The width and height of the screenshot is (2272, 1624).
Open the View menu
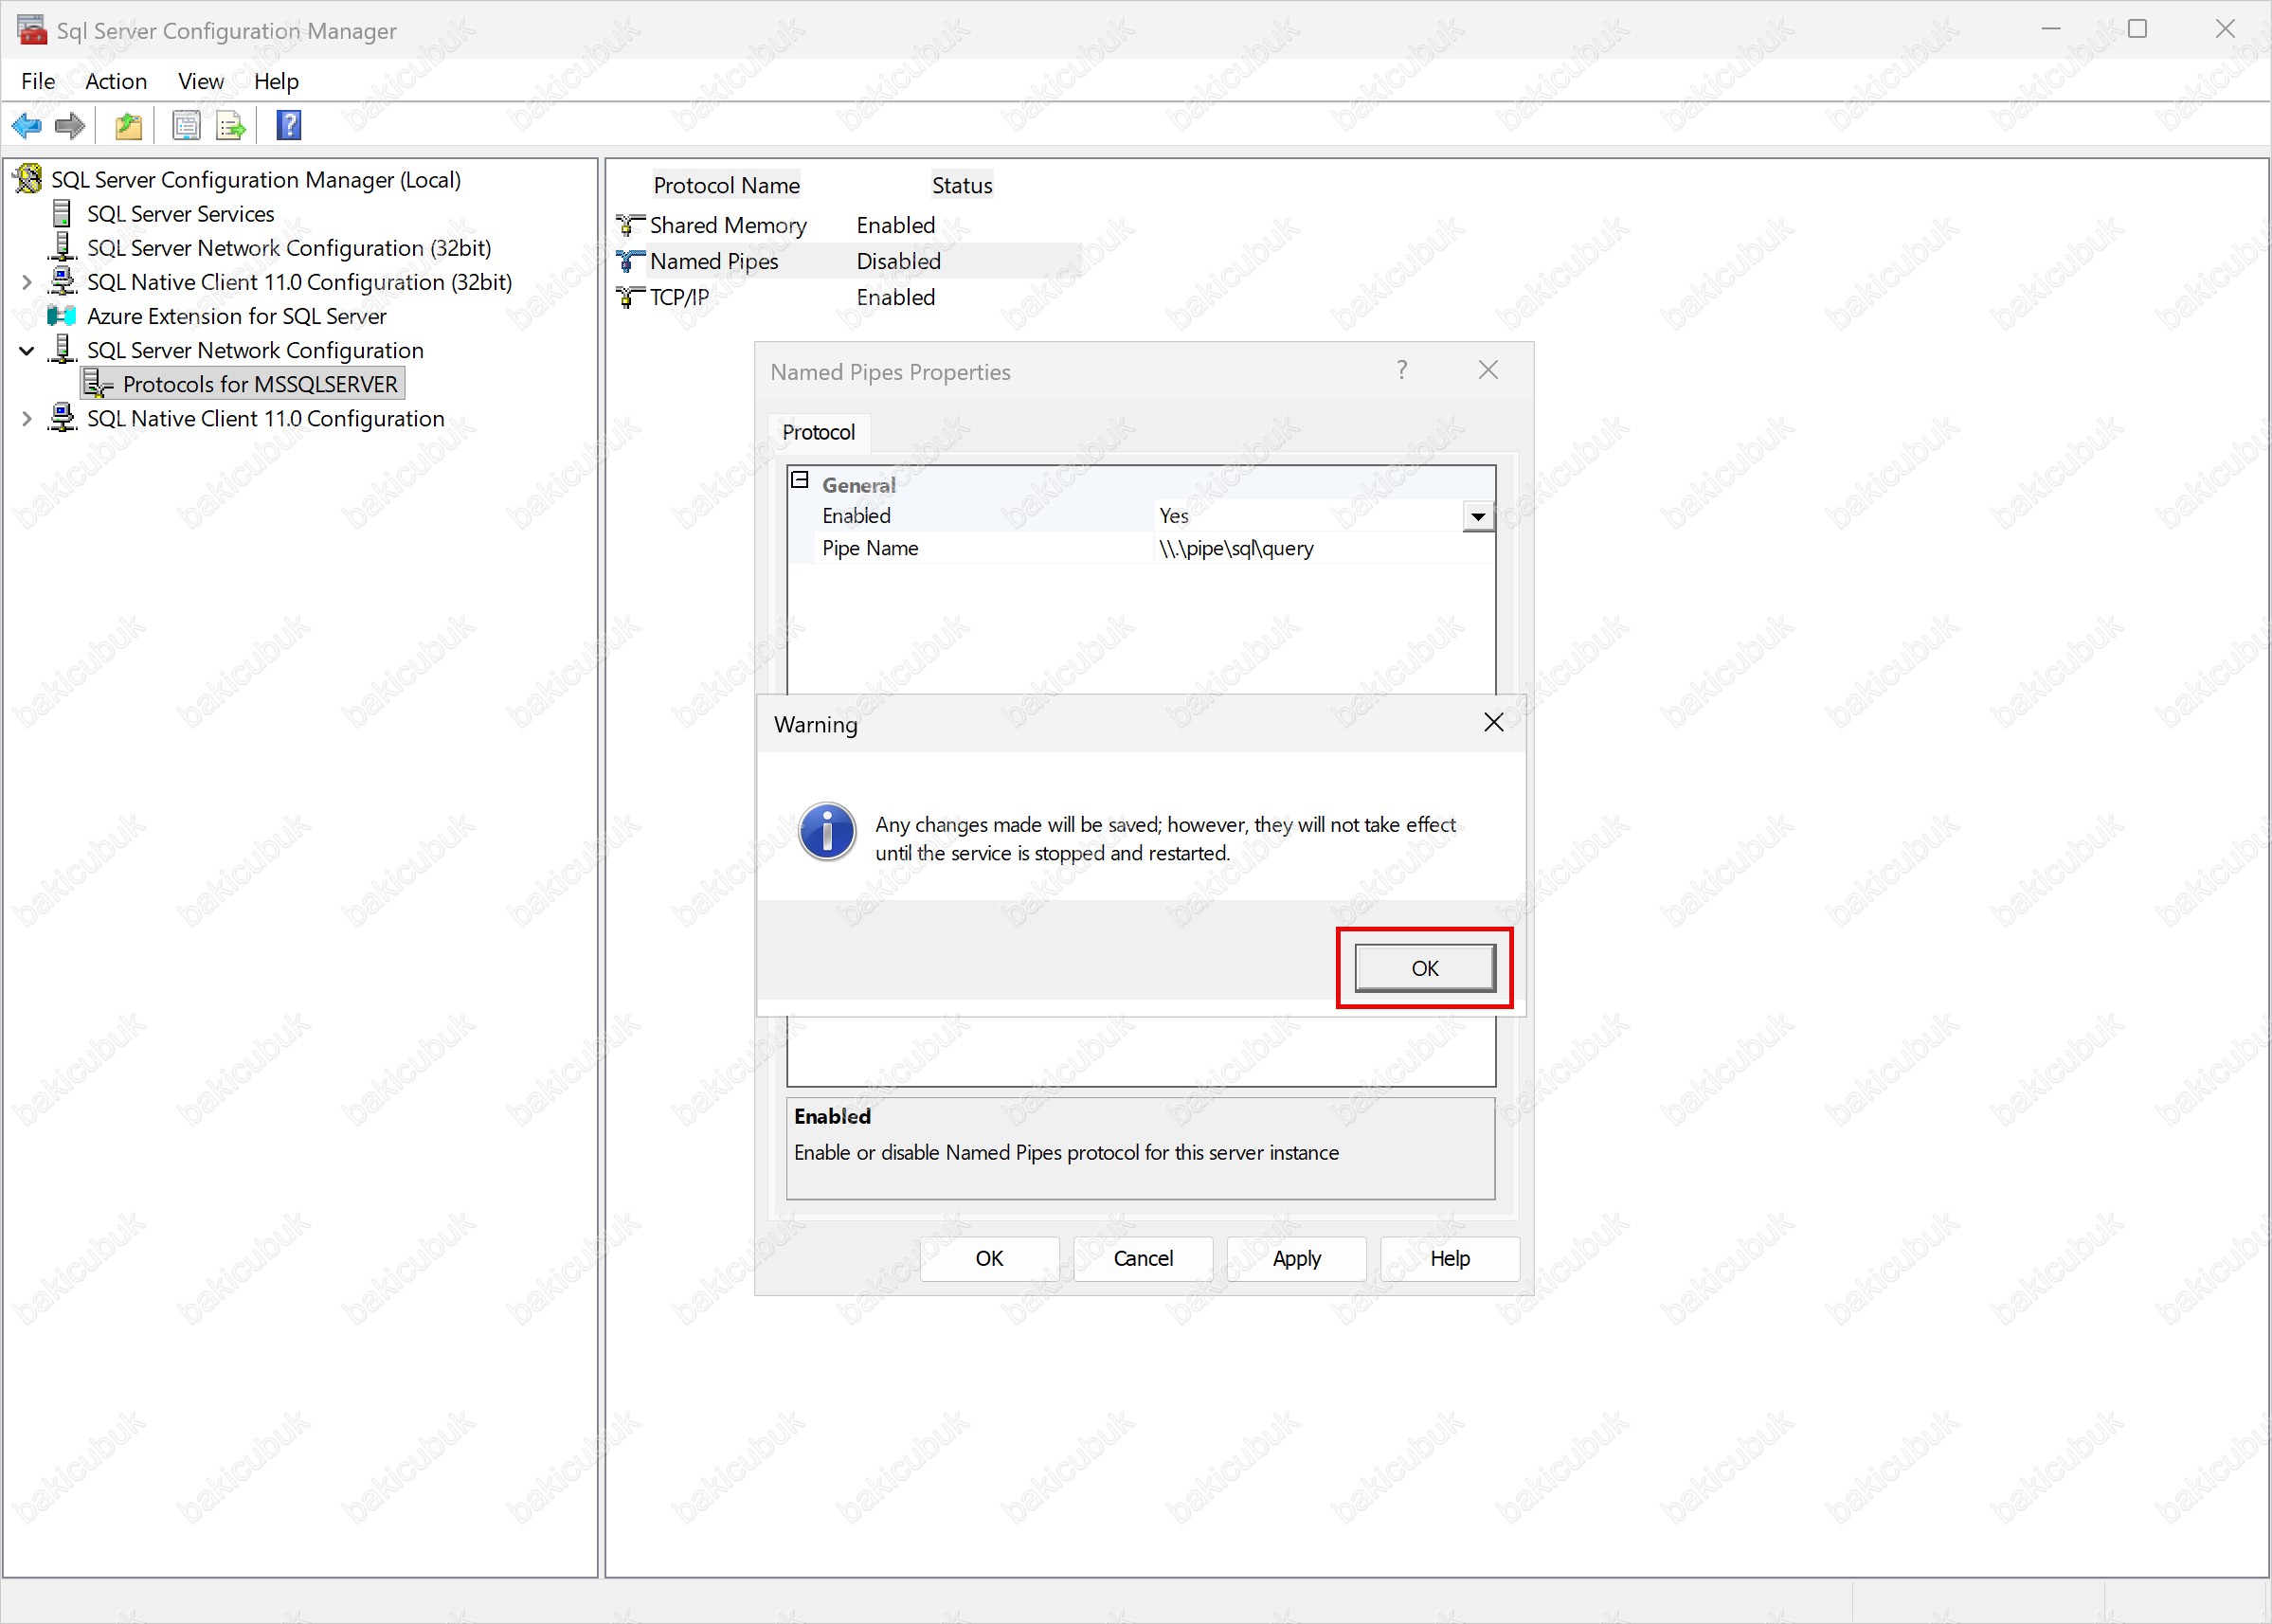[200, 81]
